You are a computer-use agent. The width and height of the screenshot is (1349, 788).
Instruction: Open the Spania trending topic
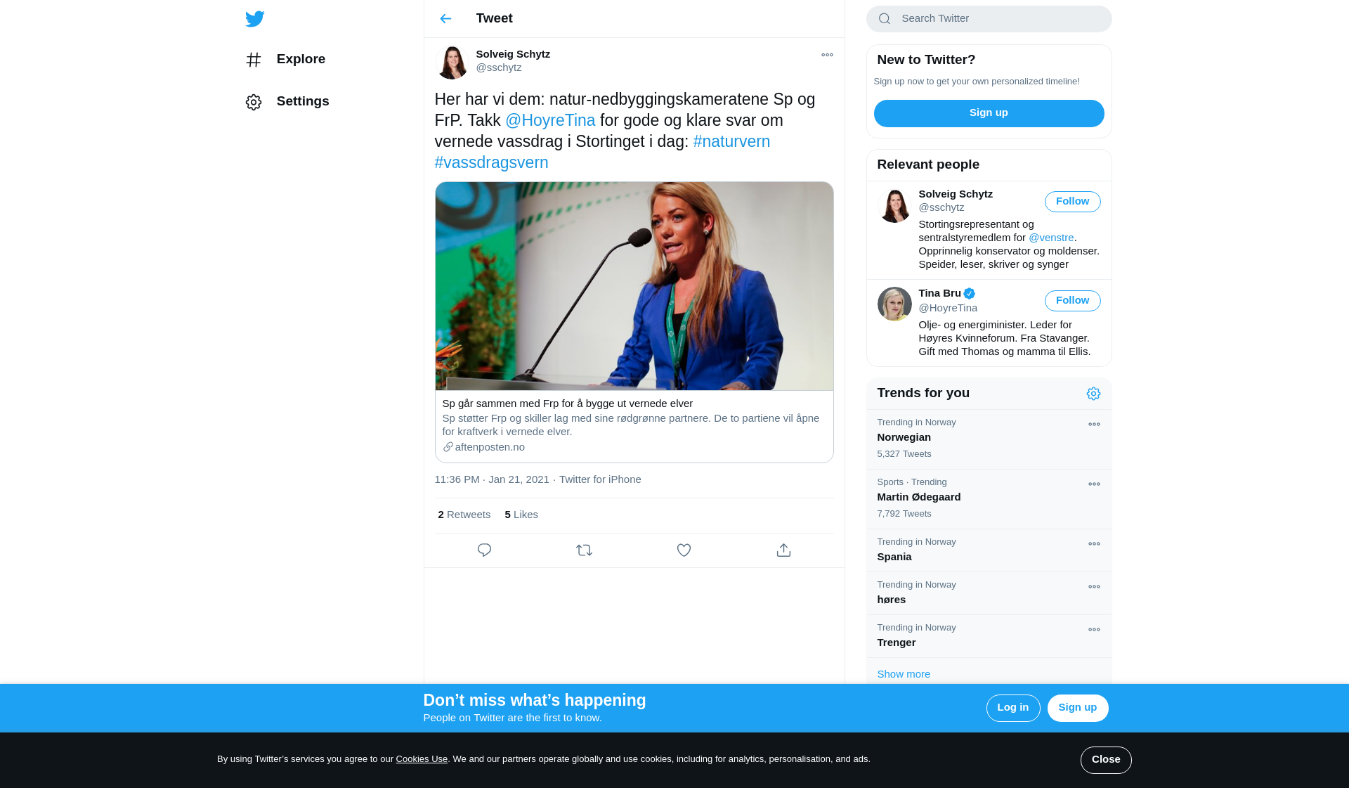coord(989,550)
